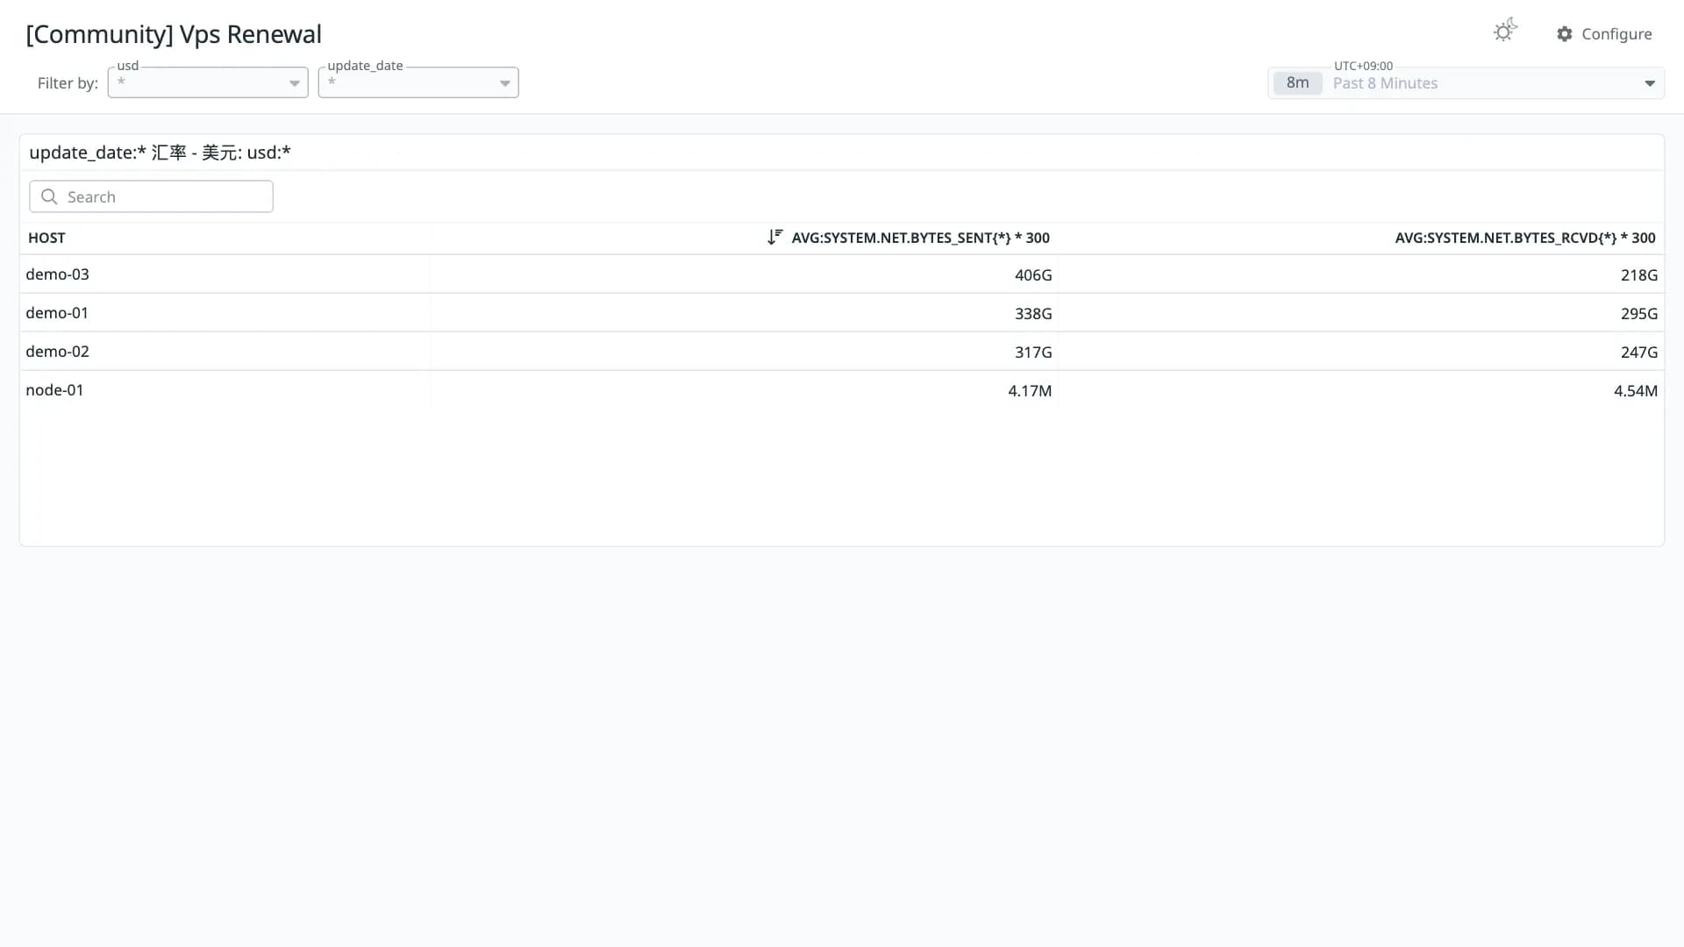Image resolution: width=1684 pixels, height=947 pixels.
Task: Select the node-01 host row
Action: (x=841, y=390)
